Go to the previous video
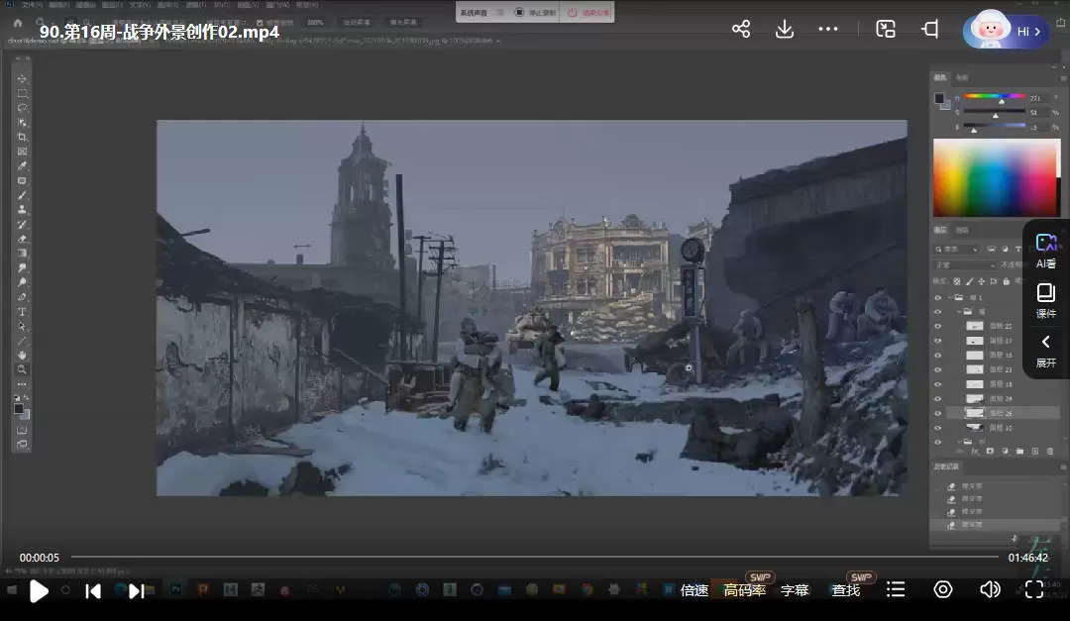This screenshot has height=621, width=1070. pos(93,591)
